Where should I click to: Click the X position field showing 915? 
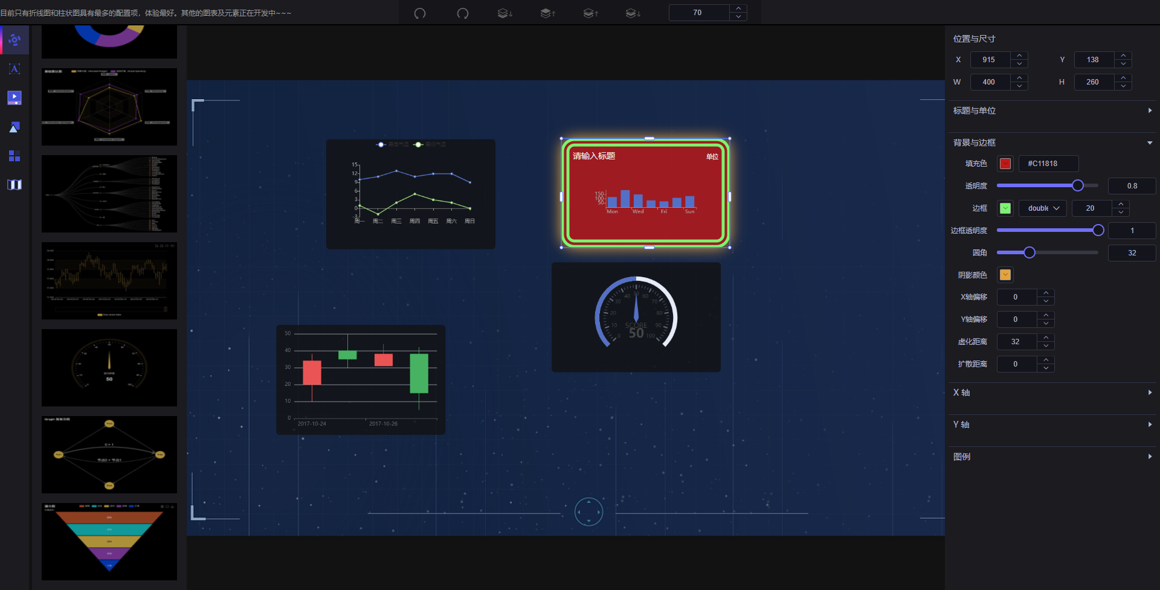pyautogui.click(x=990, y=60)
